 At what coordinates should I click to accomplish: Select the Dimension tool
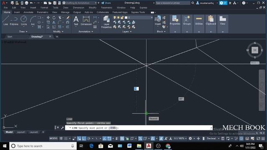click(x=86, y=20)
